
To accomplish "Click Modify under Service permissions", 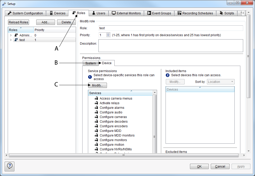I will click(x=97, y=85).
